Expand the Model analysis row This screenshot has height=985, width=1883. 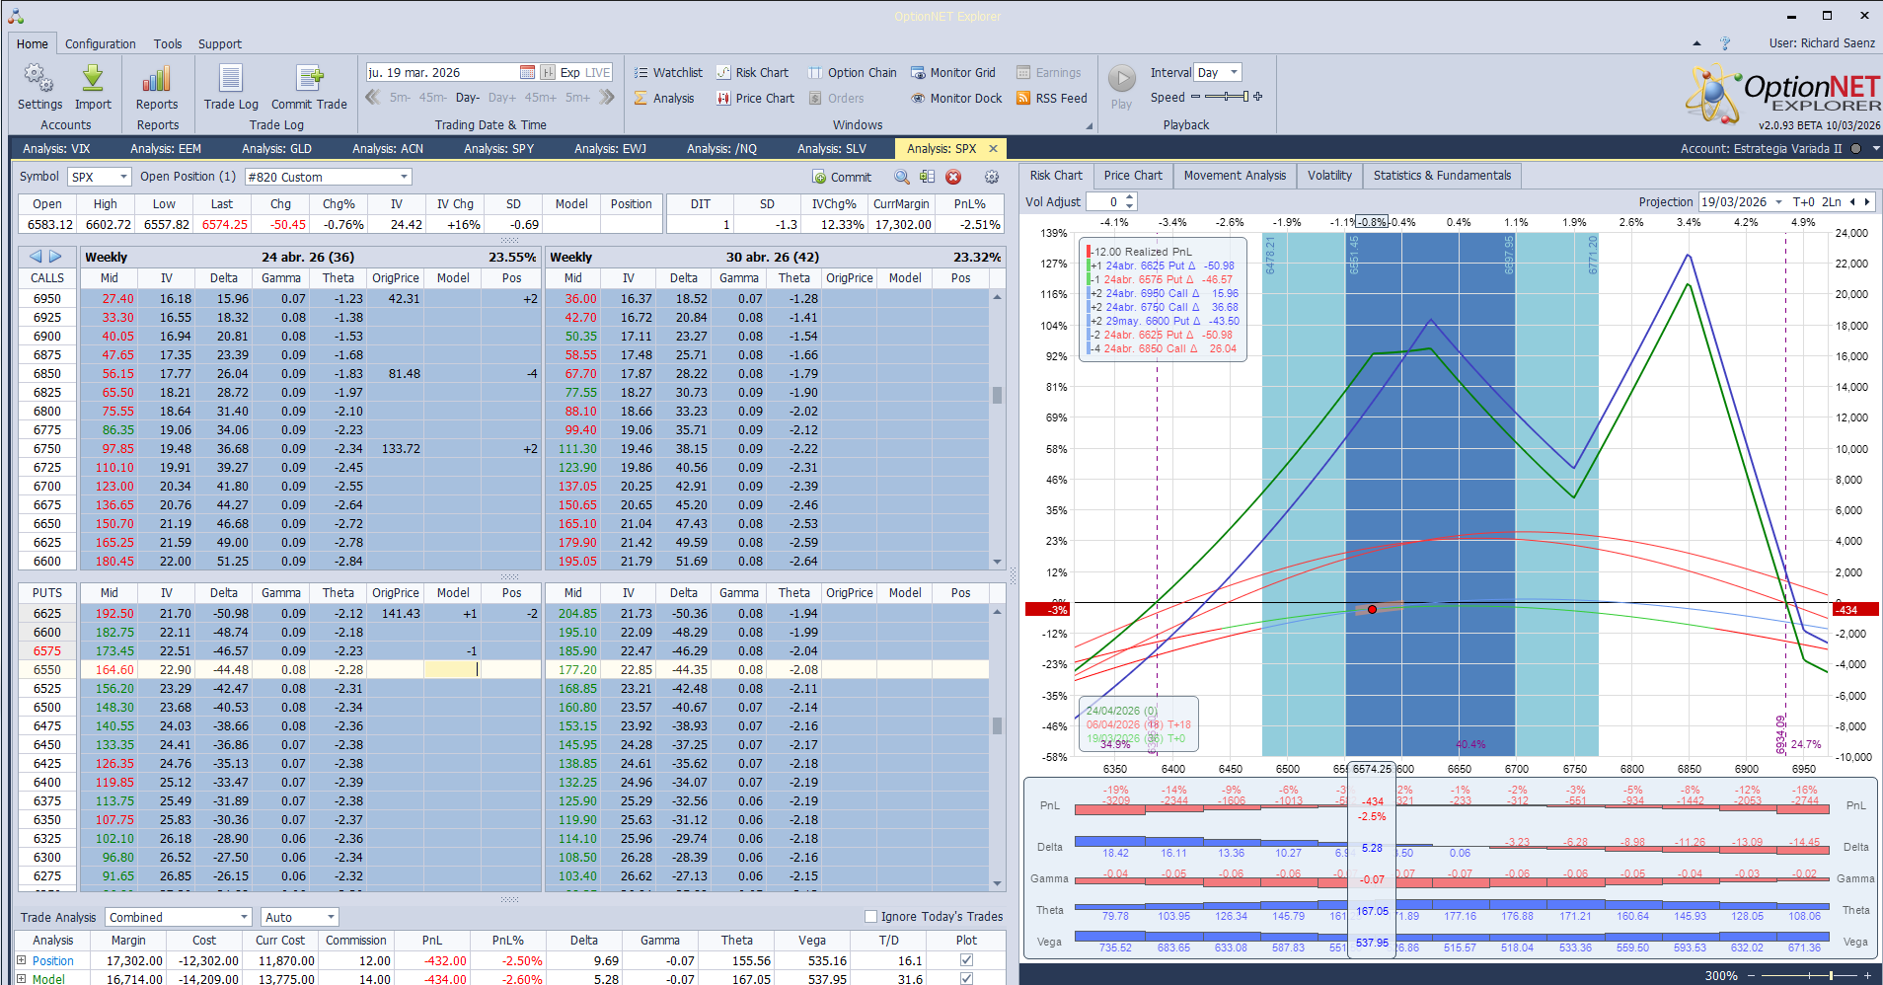(22, 978)
